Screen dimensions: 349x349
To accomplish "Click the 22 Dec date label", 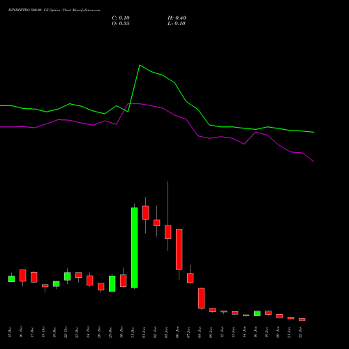I will coord(66,332).
